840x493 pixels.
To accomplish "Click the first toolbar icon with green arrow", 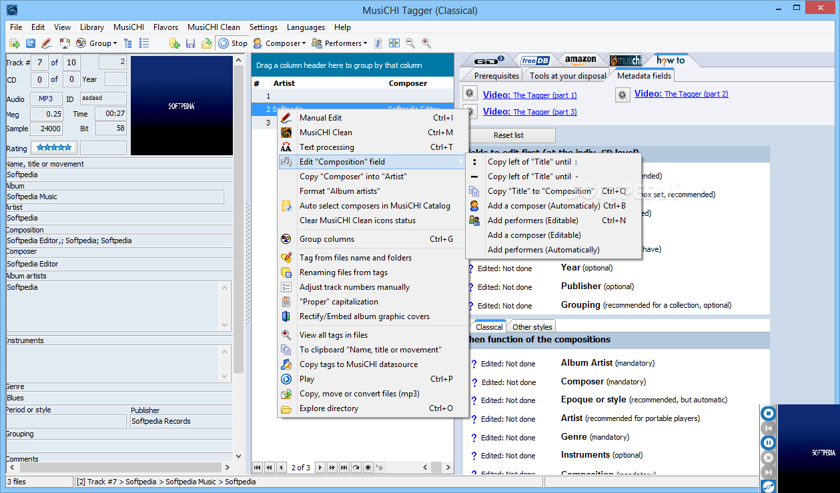I will tap(15, 43).
